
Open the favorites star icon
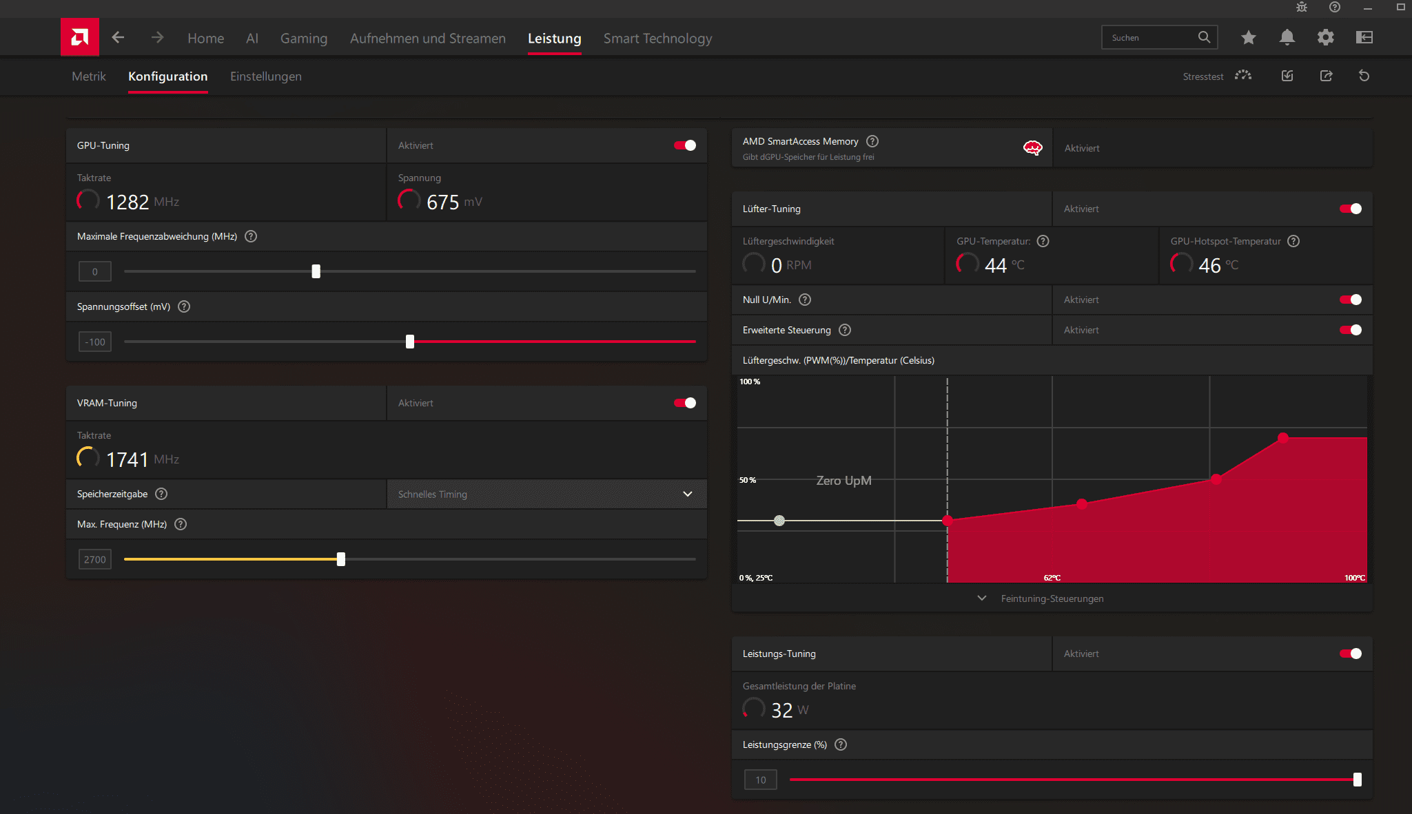coord(1248,38)
